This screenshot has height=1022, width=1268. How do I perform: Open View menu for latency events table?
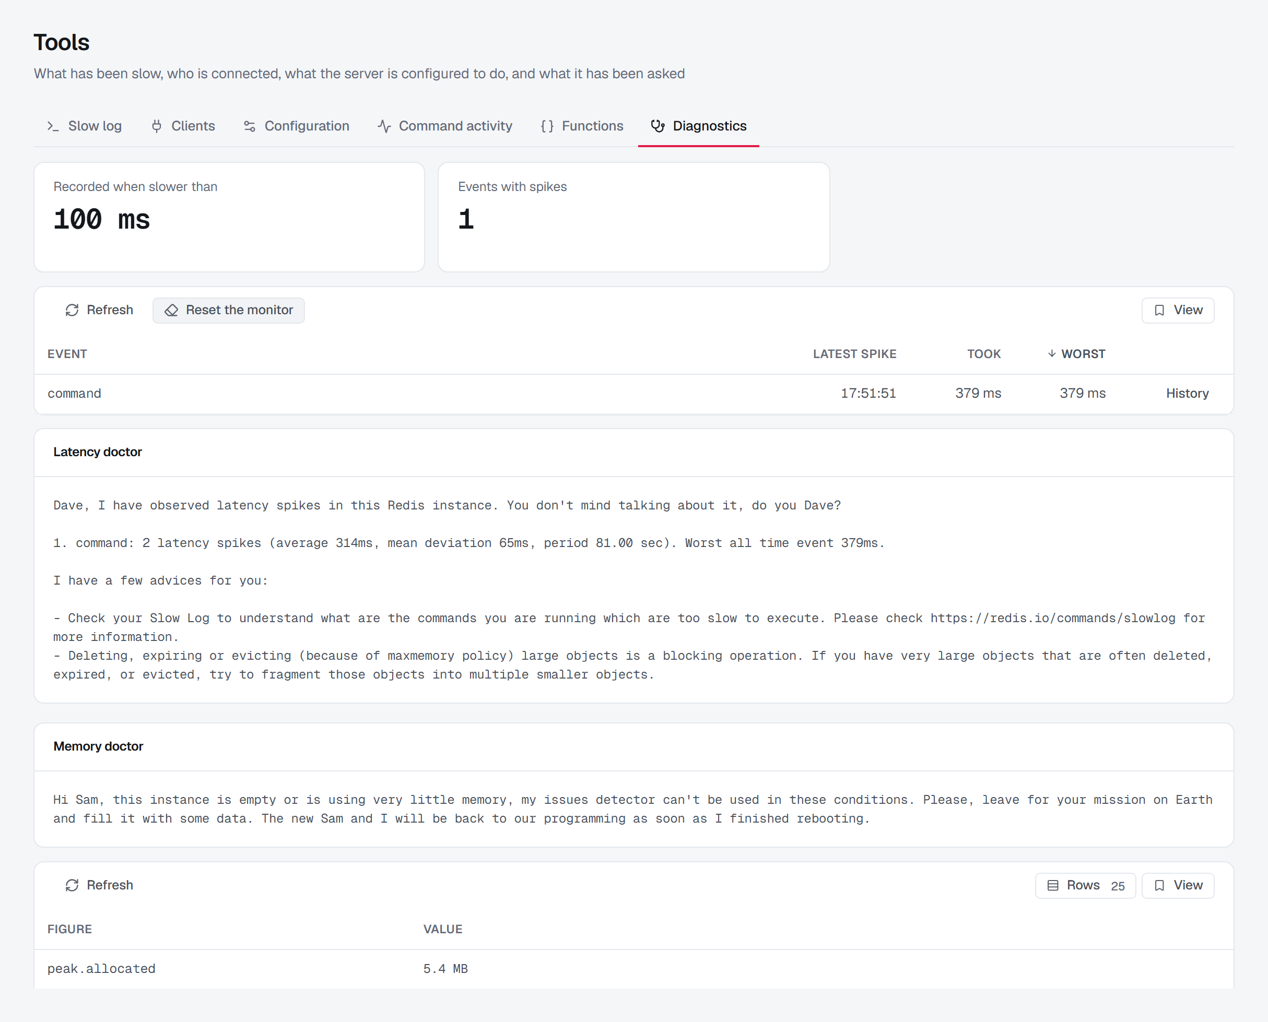click(1177, 310)
